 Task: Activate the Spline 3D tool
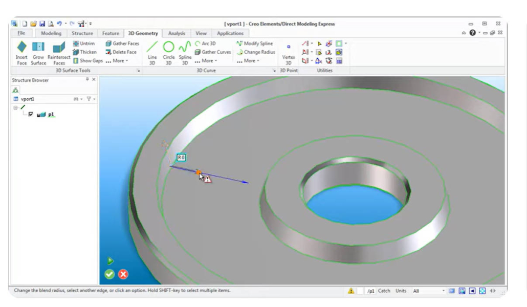click(185, 52)
